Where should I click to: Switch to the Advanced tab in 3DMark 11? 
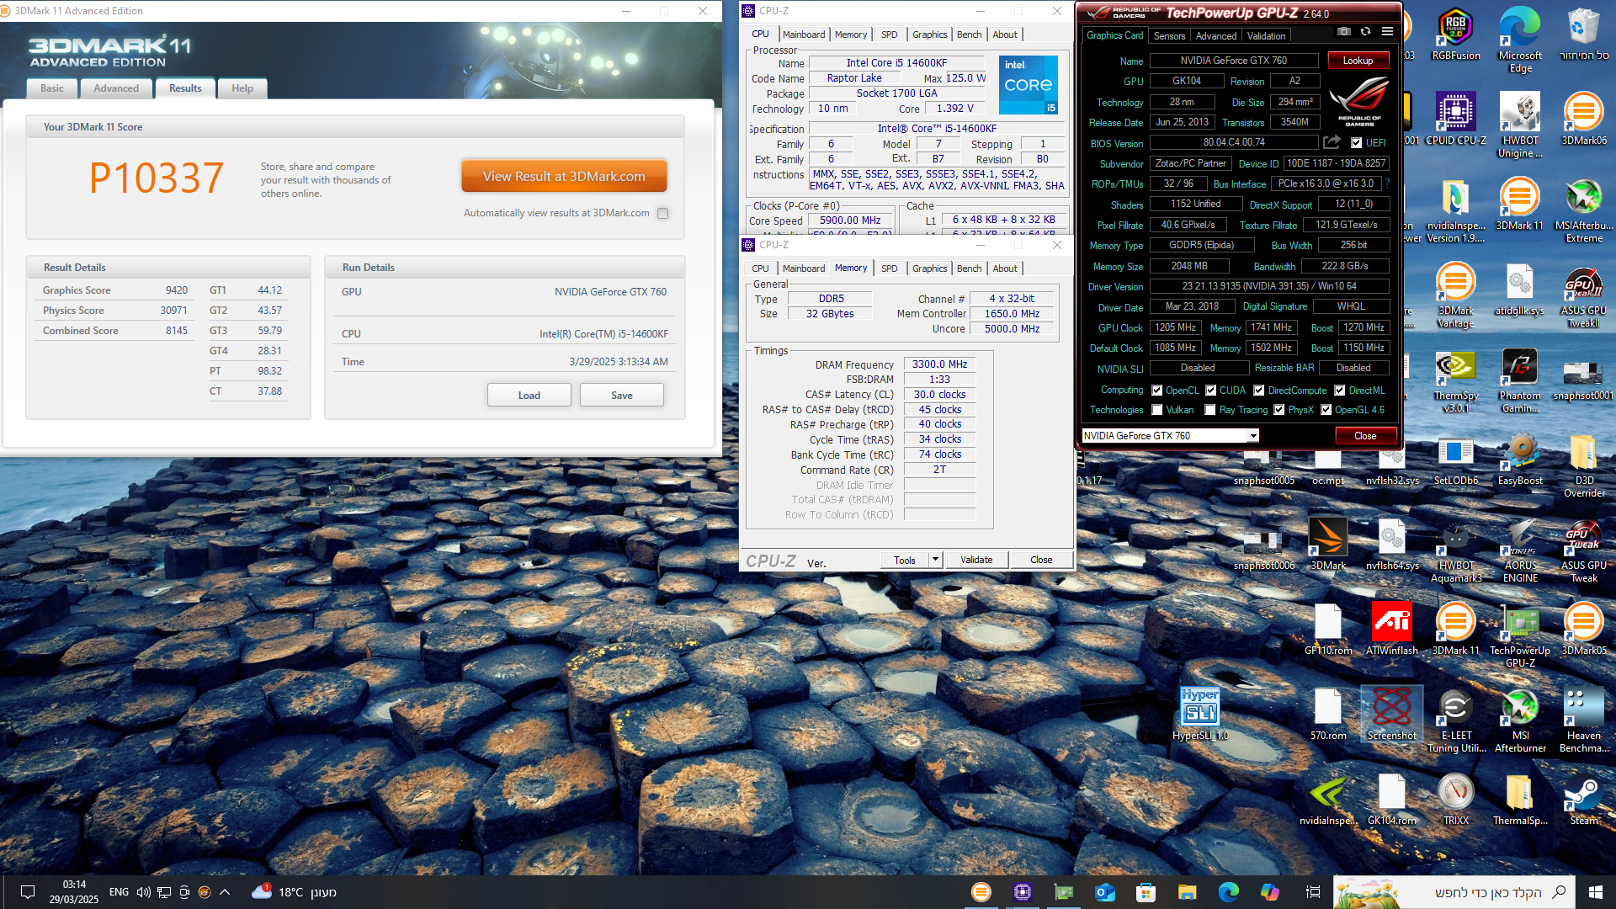[x=116, y=88]
